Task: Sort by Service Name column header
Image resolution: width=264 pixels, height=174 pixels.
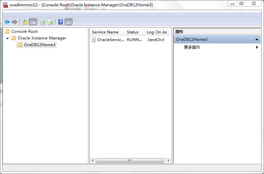Action: click(x=107, y=32)
